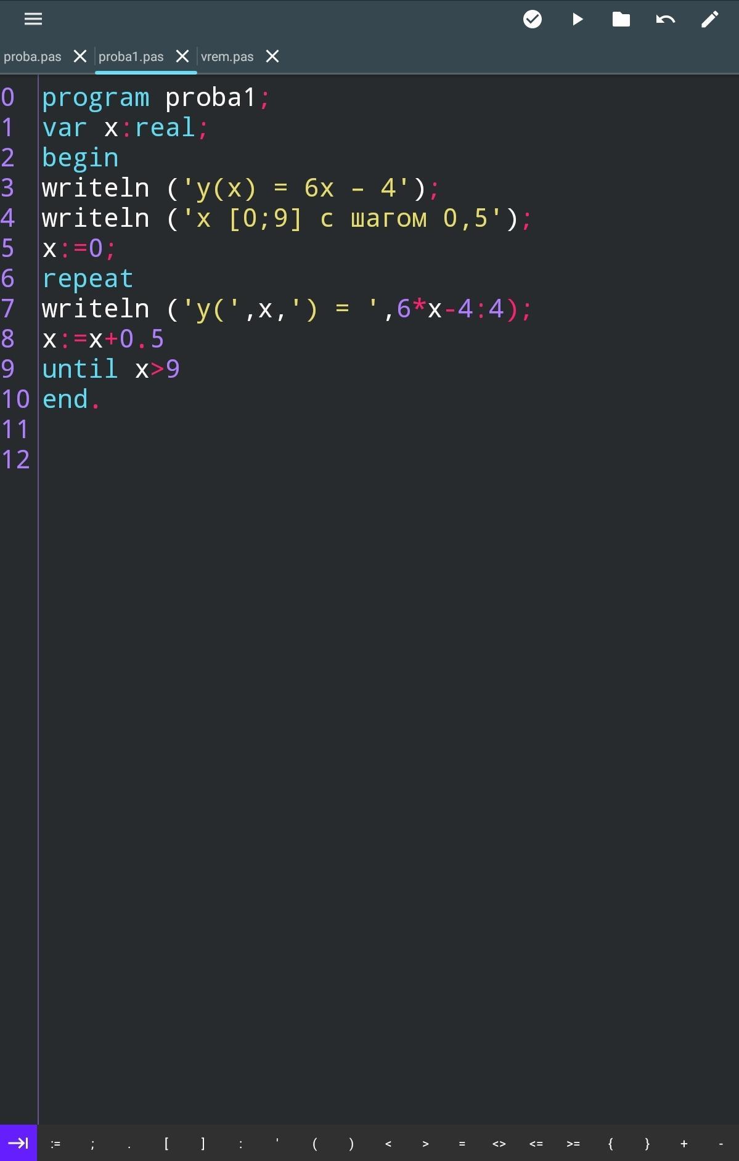Place cursor on 'x:=0;' line
Screen dimensions: 739x1161
click(x=79, y=248)
